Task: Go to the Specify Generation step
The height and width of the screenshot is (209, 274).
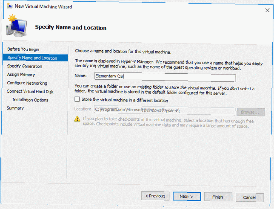Action: [25, 66]
